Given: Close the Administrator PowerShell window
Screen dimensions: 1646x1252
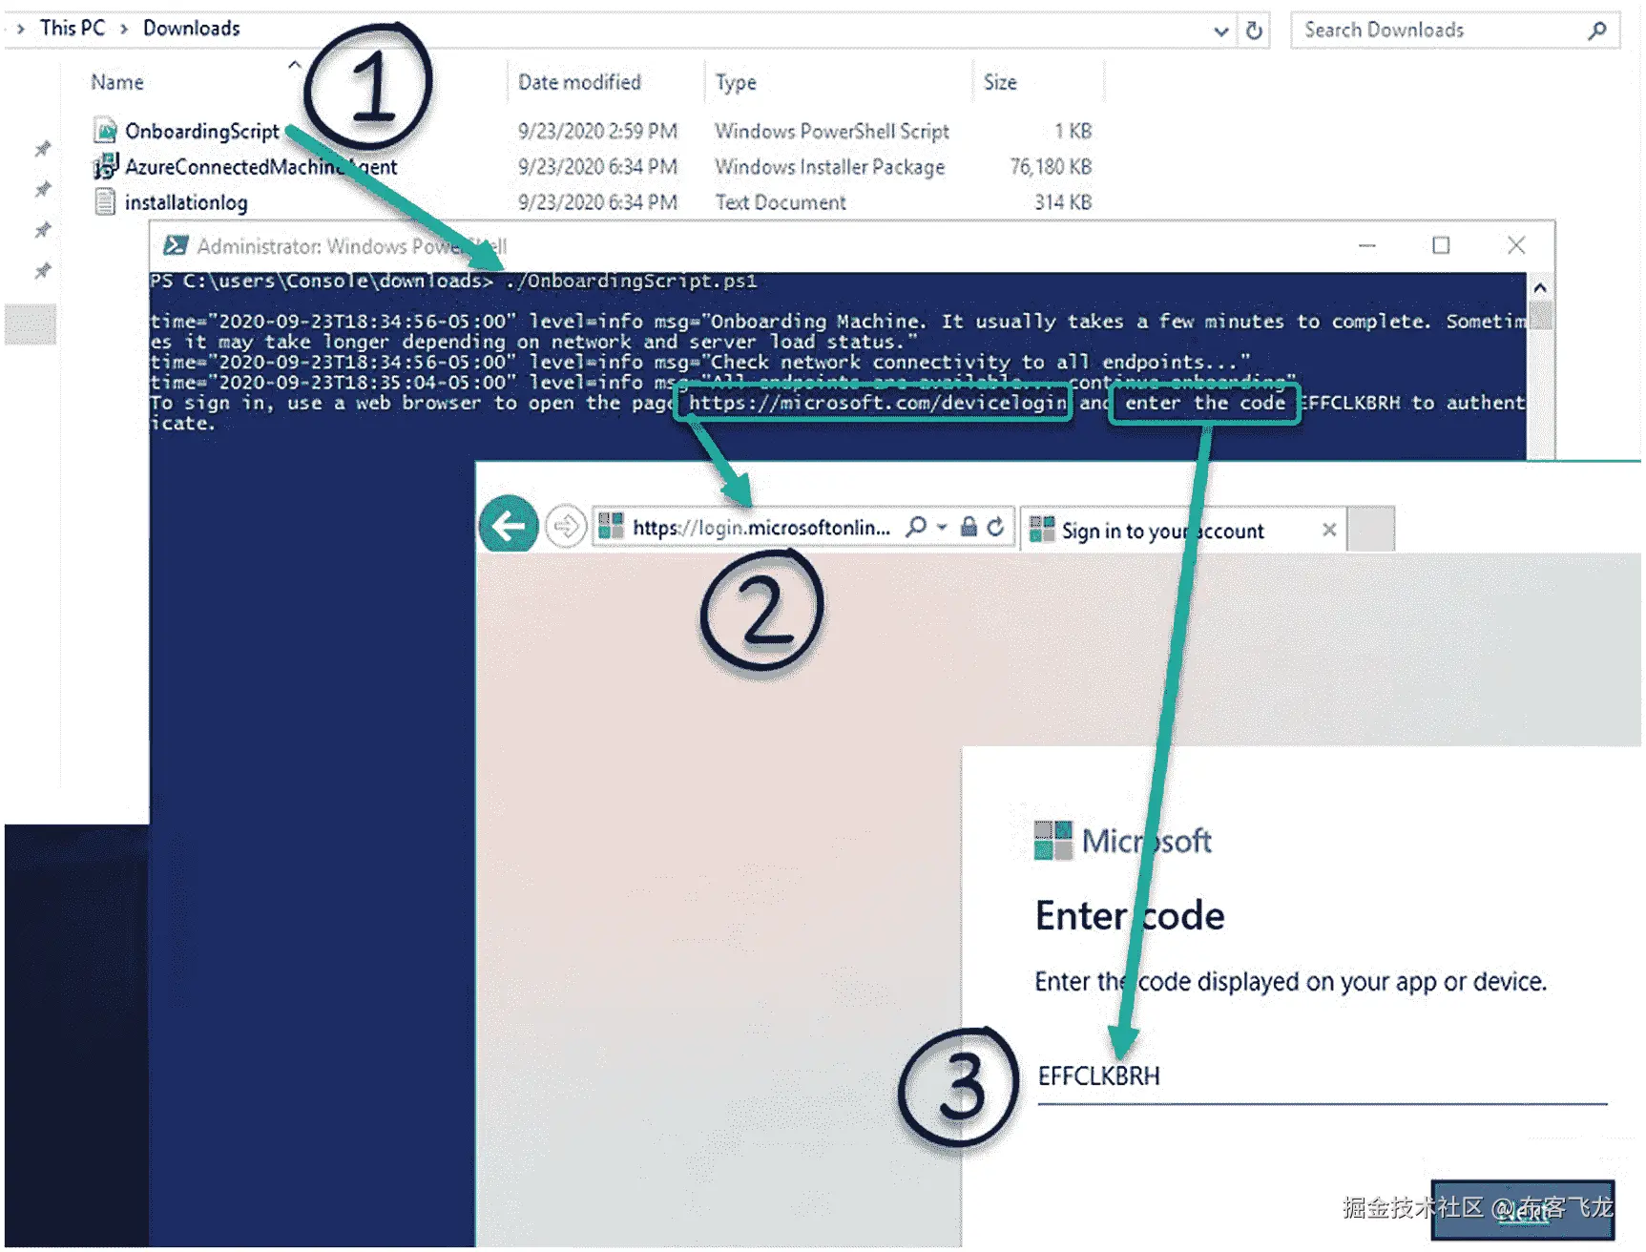Looking at the screenshot, I should (1516, 246).
